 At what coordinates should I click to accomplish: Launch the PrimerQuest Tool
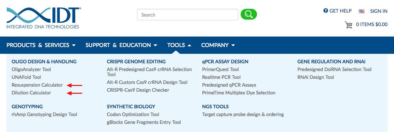(221, 69)
